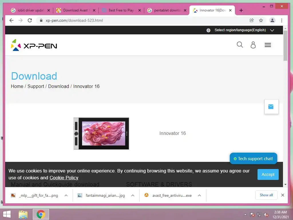Screen dimensions: 293x220
Task: Click the Innovator 16 tablet image
Action: (x=101, y=133)
